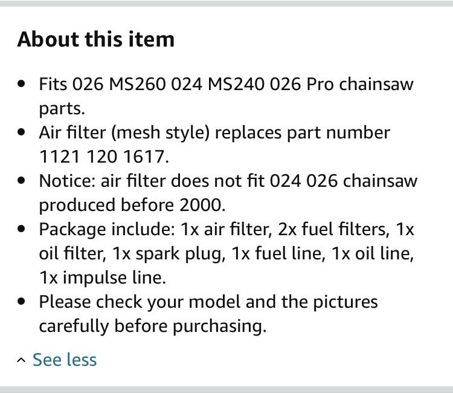Click the Package include: 1x air filter line
Screen dimensions: 453x393
[x=226, y=230]
